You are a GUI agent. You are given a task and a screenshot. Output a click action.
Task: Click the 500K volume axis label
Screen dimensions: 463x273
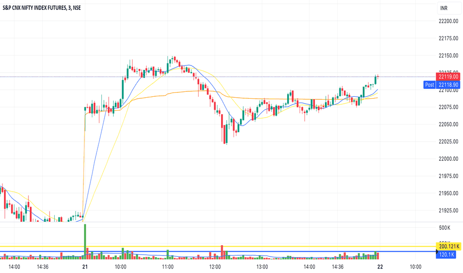445,228
